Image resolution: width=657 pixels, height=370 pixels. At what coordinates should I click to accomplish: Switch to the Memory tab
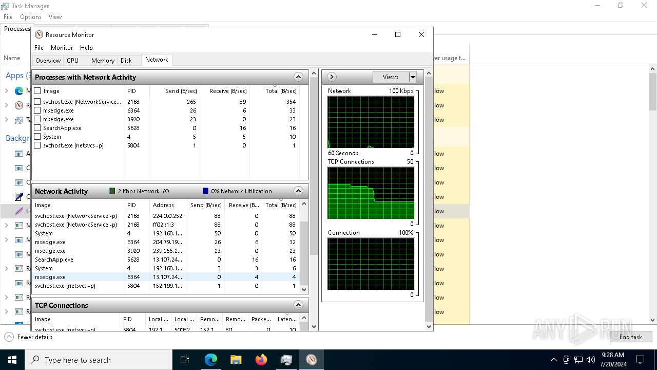(103, 61)
